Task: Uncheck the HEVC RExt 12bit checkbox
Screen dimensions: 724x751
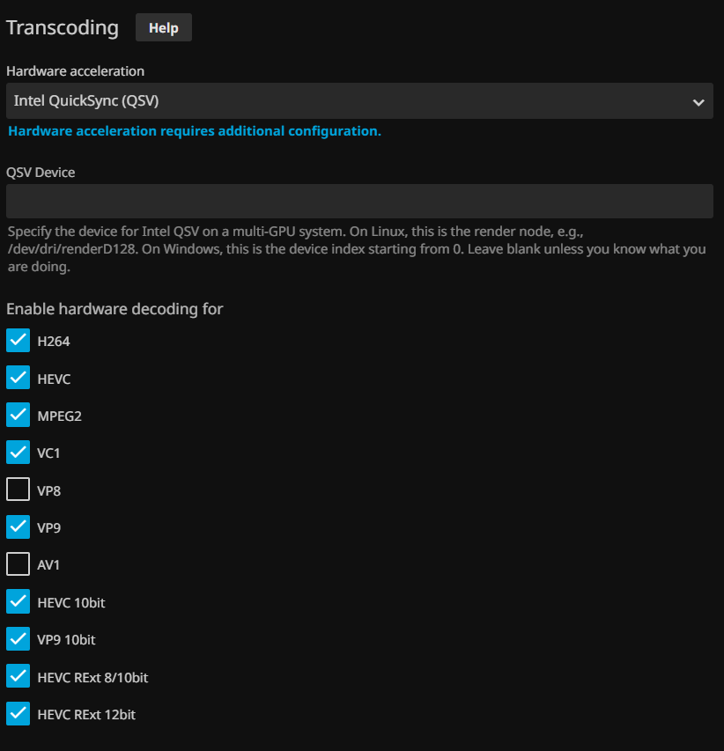Action: (x=18, y=714)
